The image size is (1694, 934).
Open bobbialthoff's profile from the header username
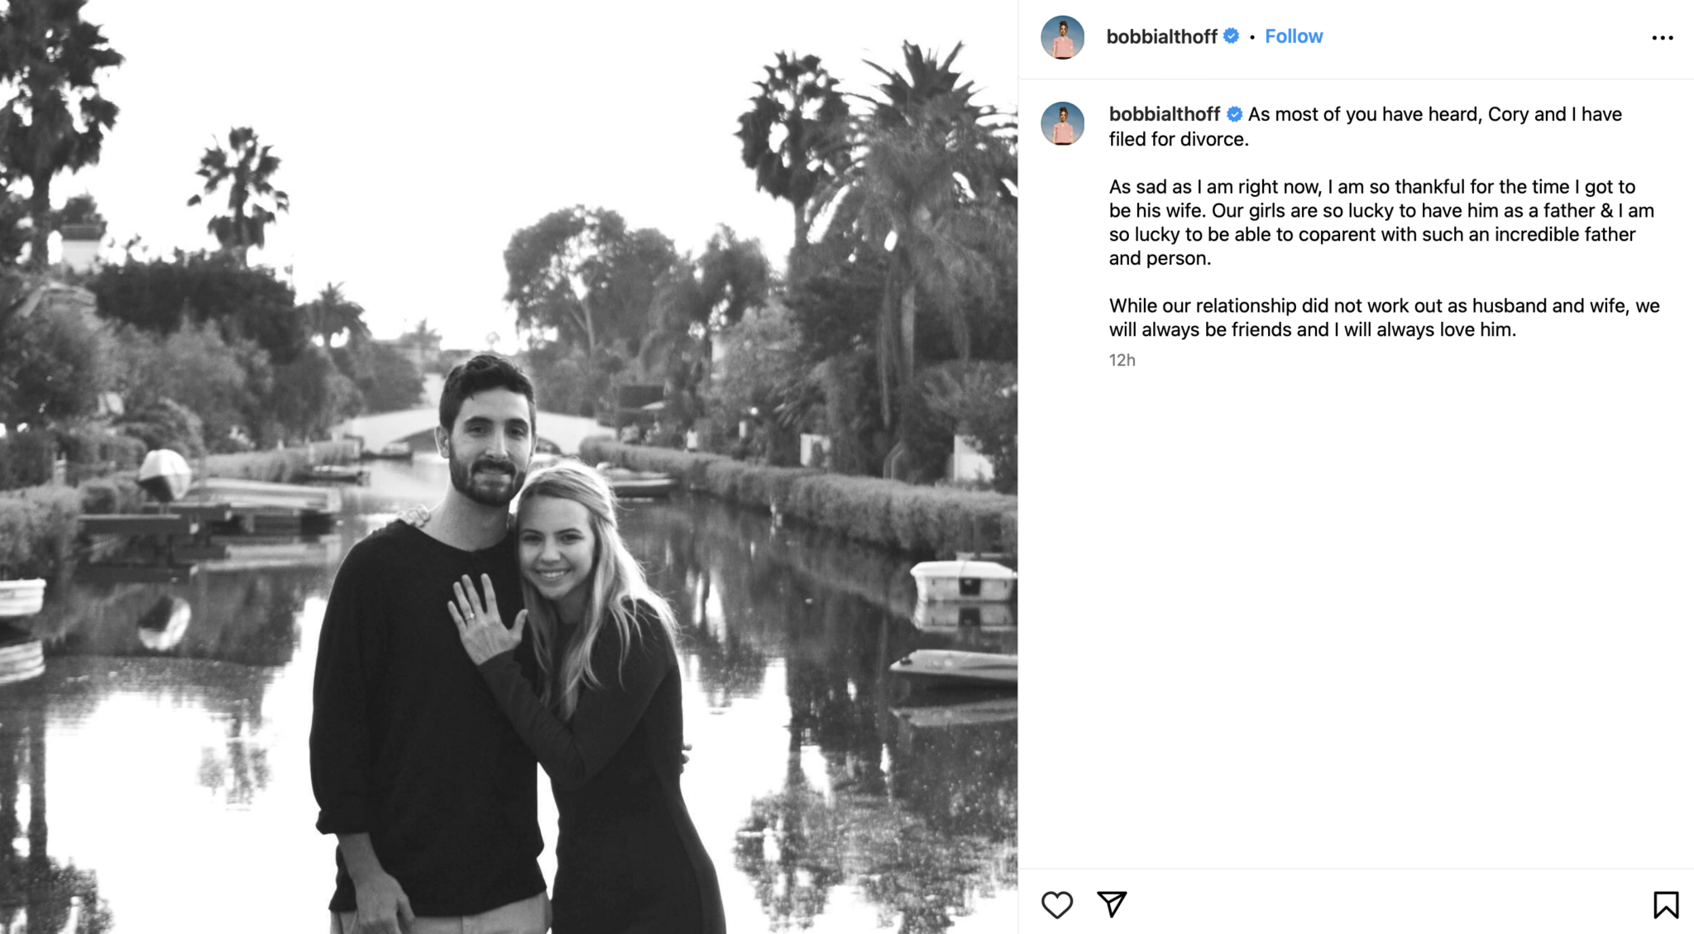click(x=1162, y=36)
